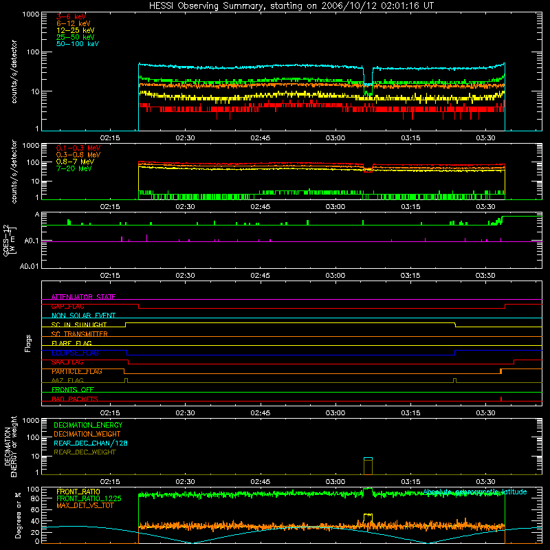Select the MAX_DET_VS_TOT legend label
This screenshot has height=550, width=550.
85,505
